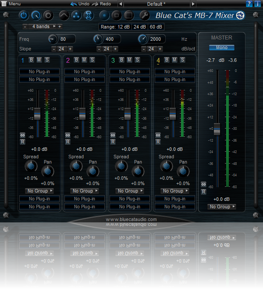
Task: Toggle the link icon on band 3
Action: [113, 135]
